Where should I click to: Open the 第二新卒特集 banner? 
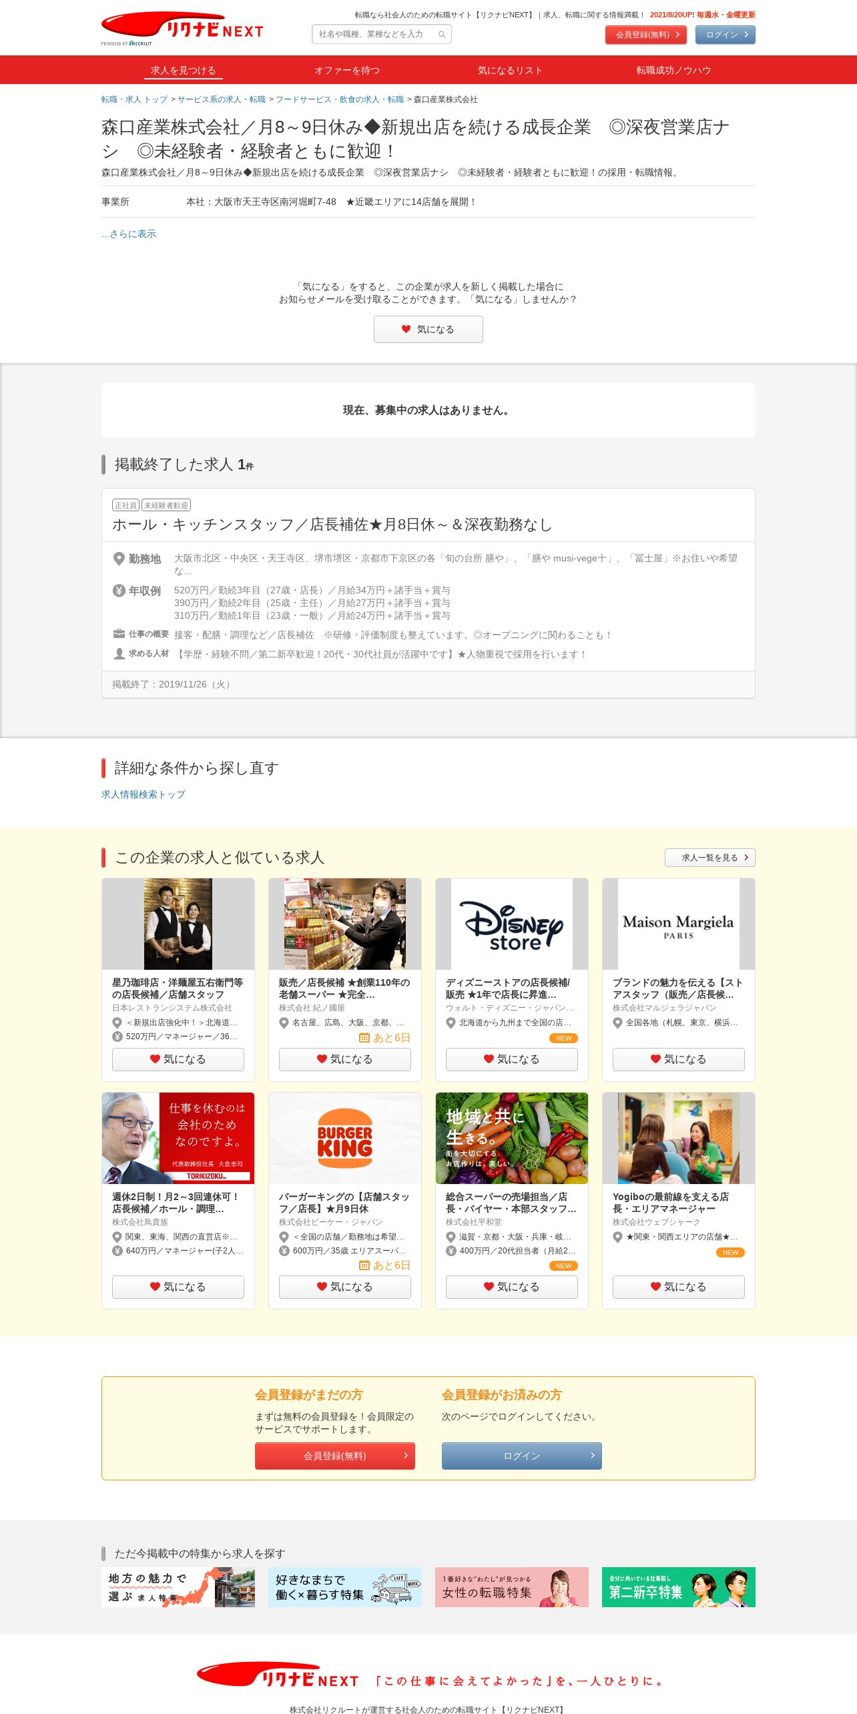coord(679,1587)
